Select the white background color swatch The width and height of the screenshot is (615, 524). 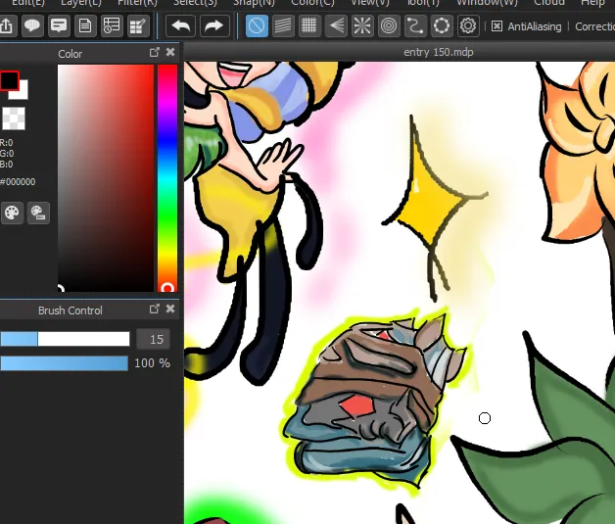tap(23, 93)
